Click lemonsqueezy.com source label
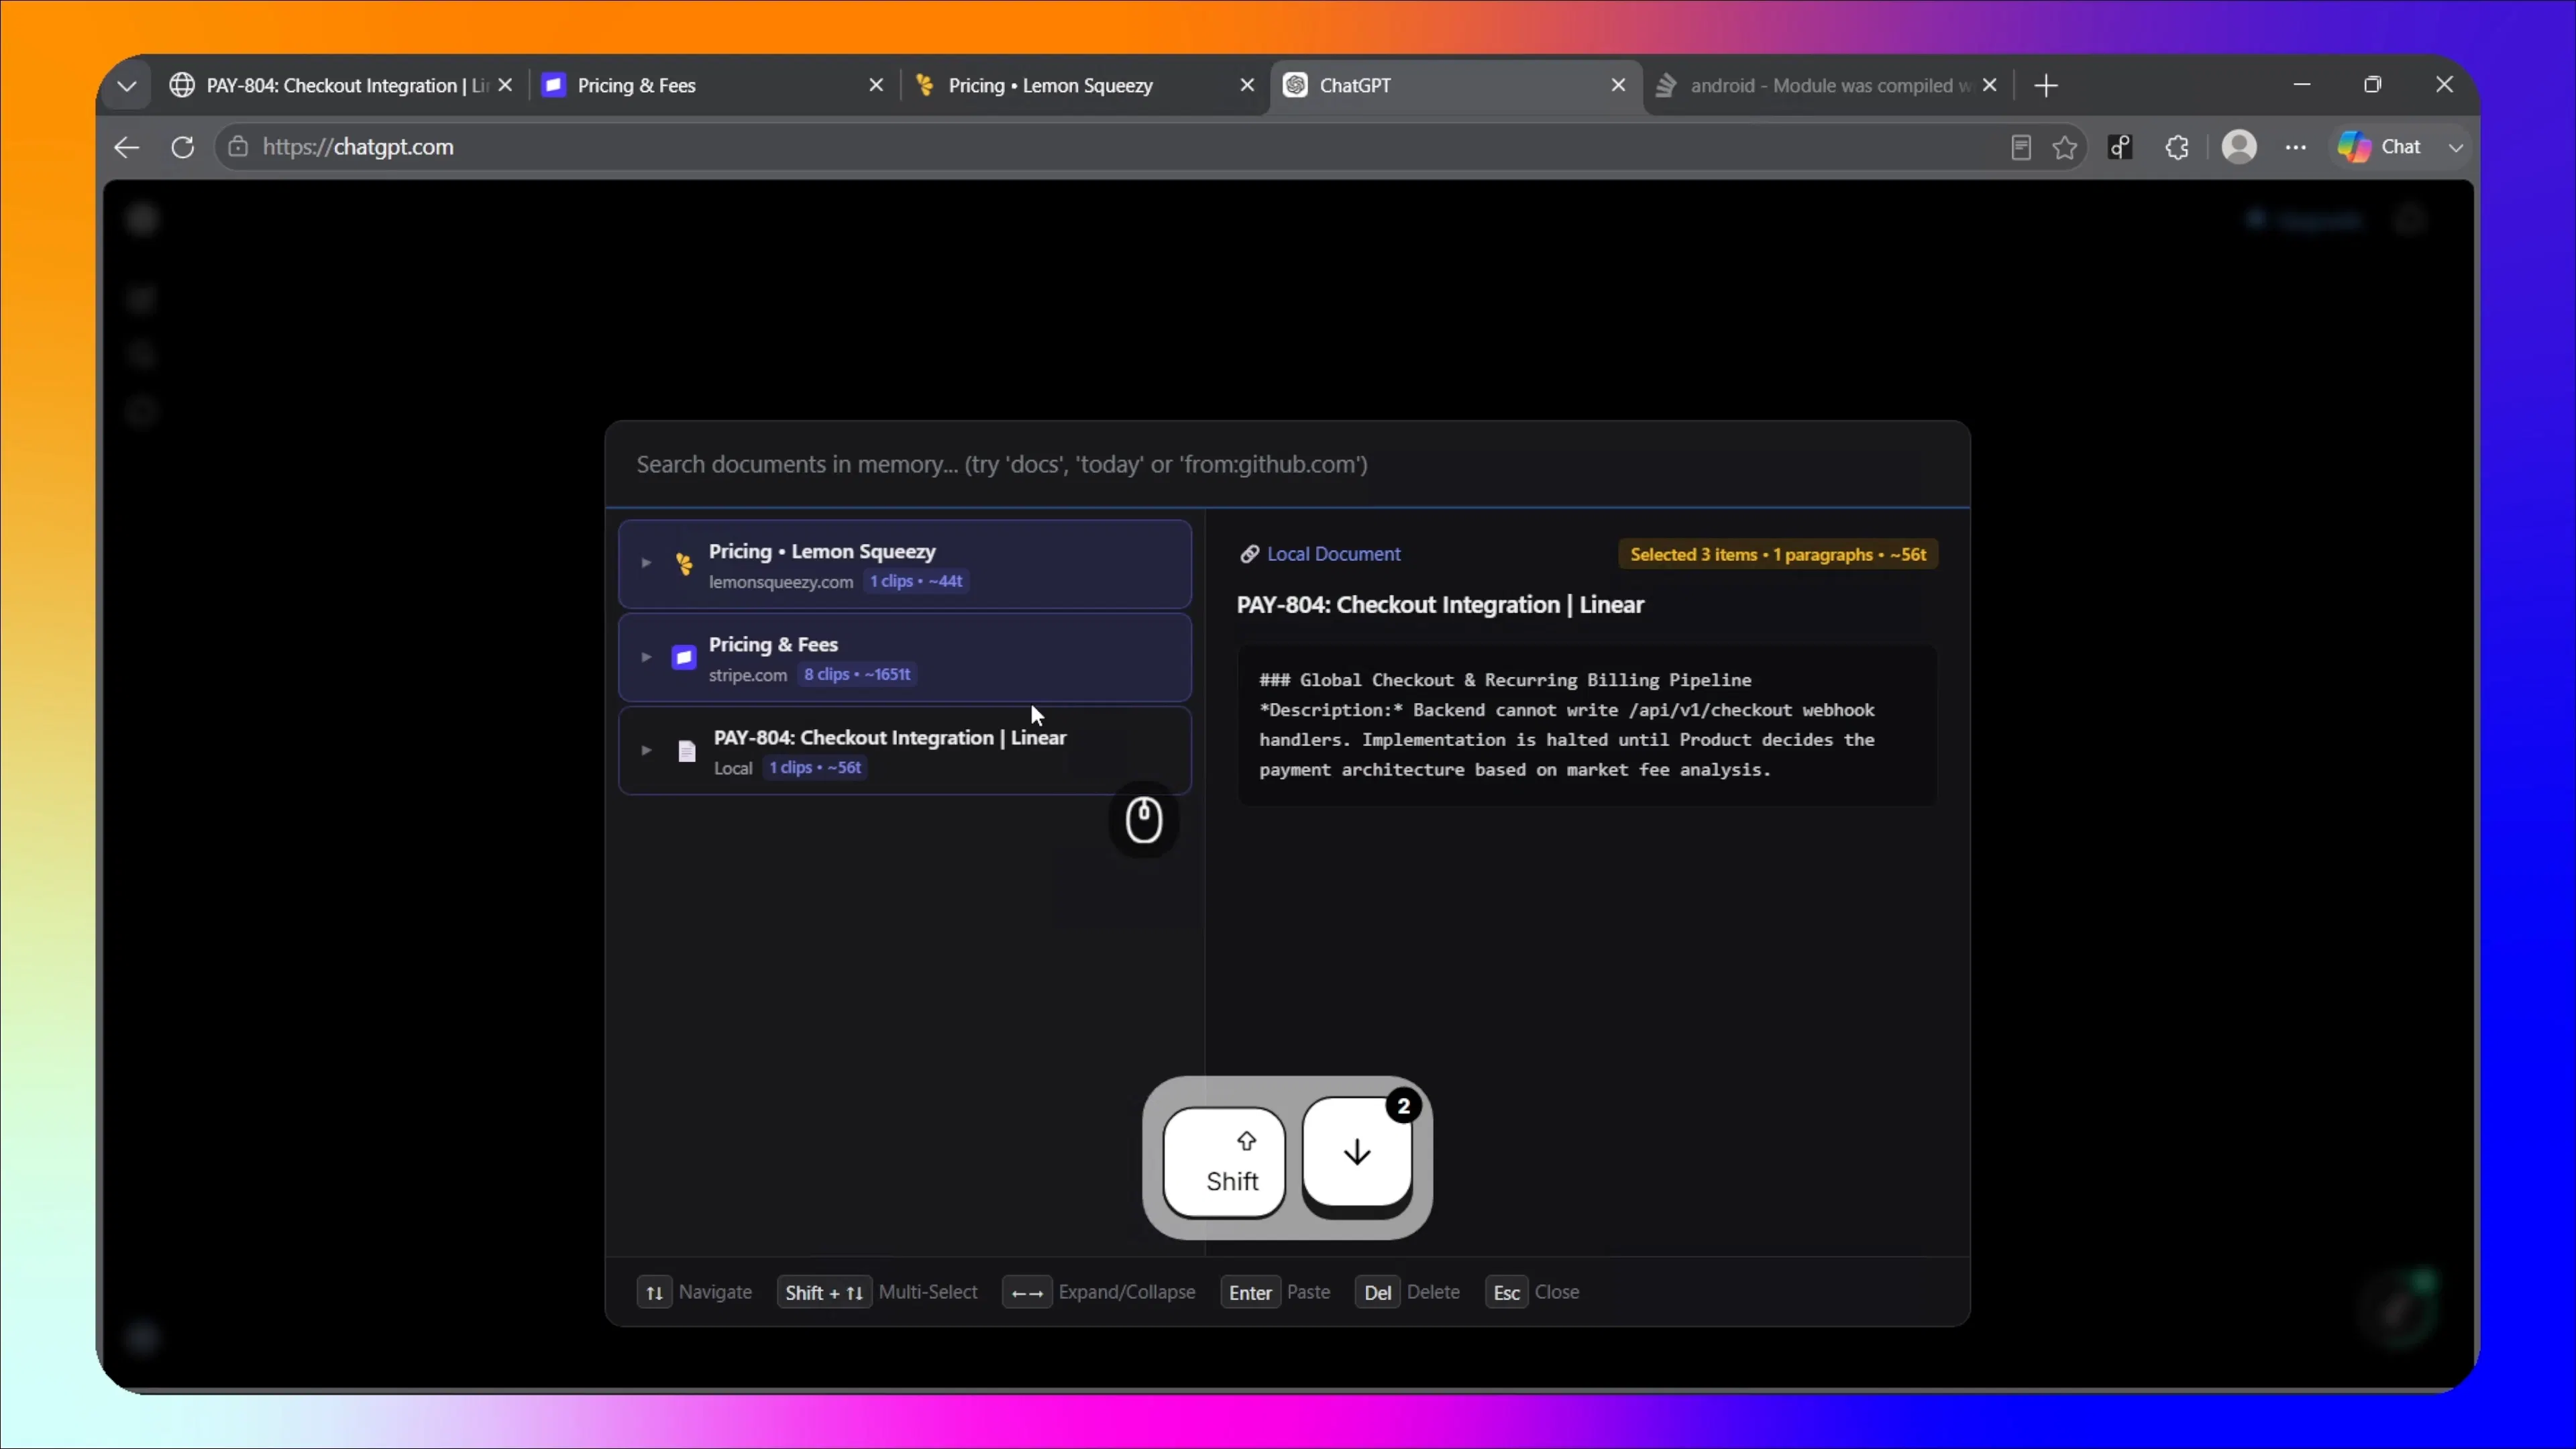 pyautogui.click(x=781, y=582)
